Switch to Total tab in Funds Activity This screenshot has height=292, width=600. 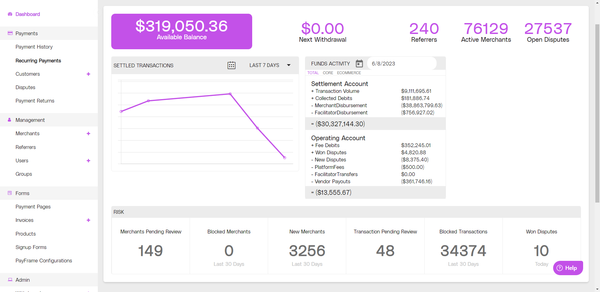click(x=313, y=73)
